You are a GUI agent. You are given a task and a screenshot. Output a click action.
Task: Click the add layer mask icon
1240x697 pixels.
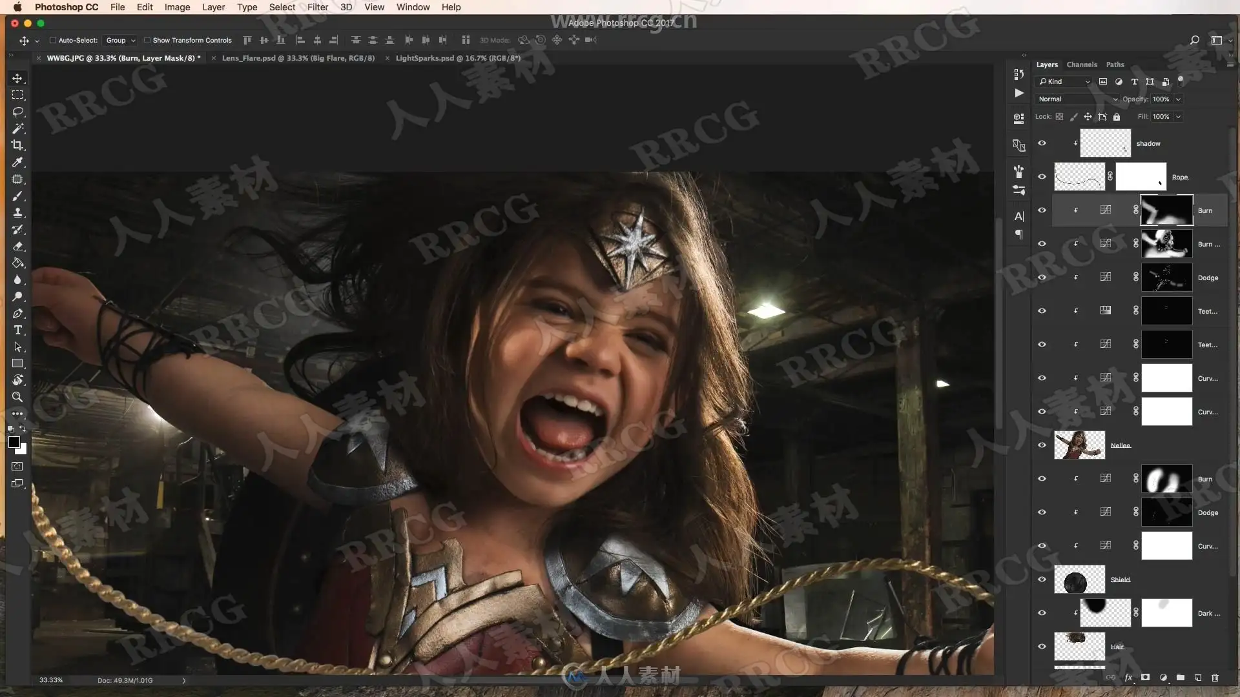(1145, 678)
